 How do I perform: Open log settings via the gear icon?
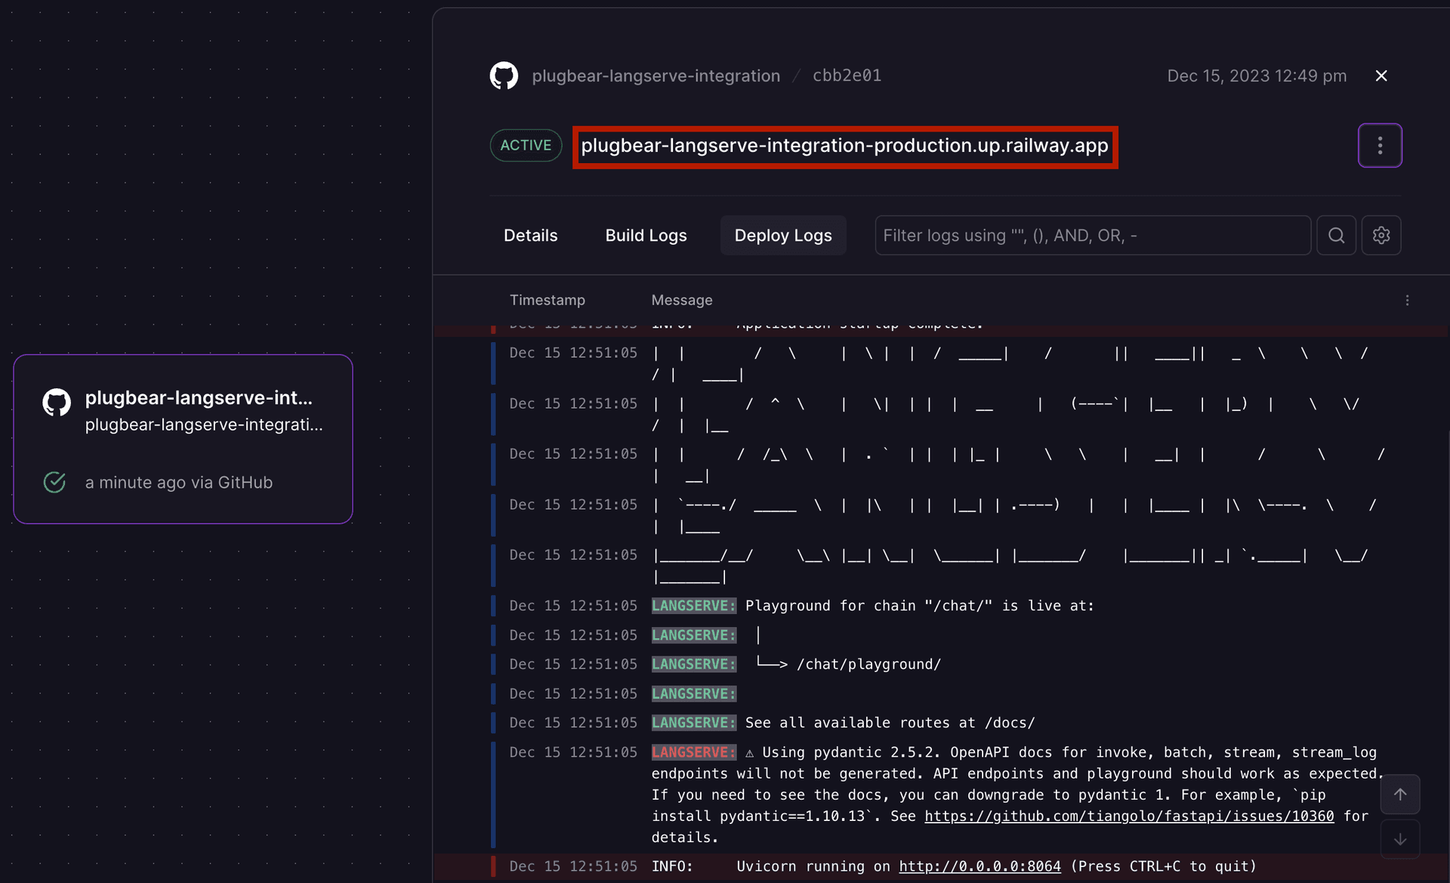point(1382,235)
